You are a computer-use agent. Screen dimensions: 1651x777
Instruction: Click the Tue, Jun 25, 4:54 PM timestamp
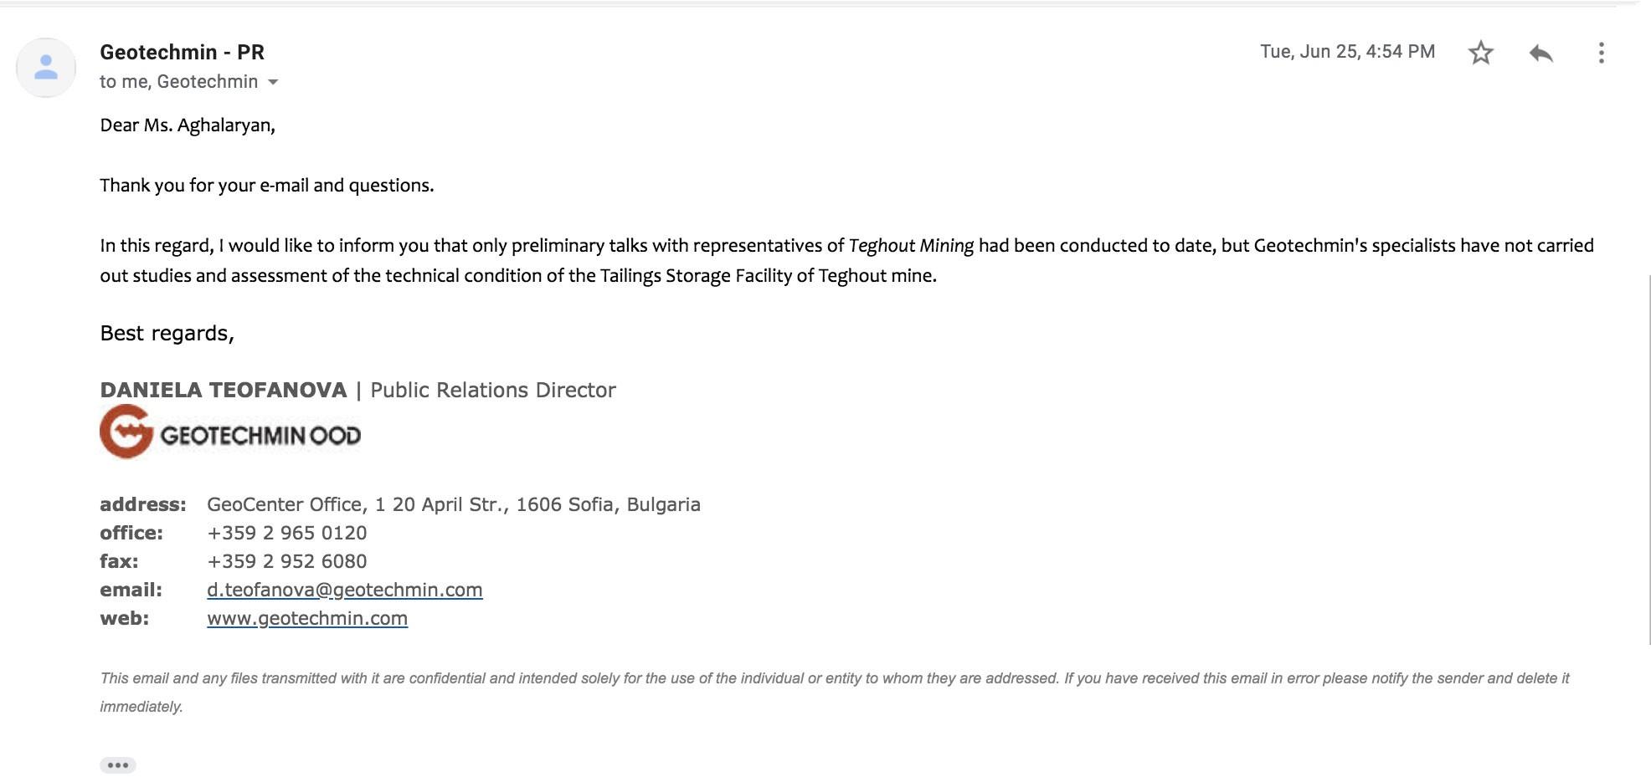tap(1347, 52)
